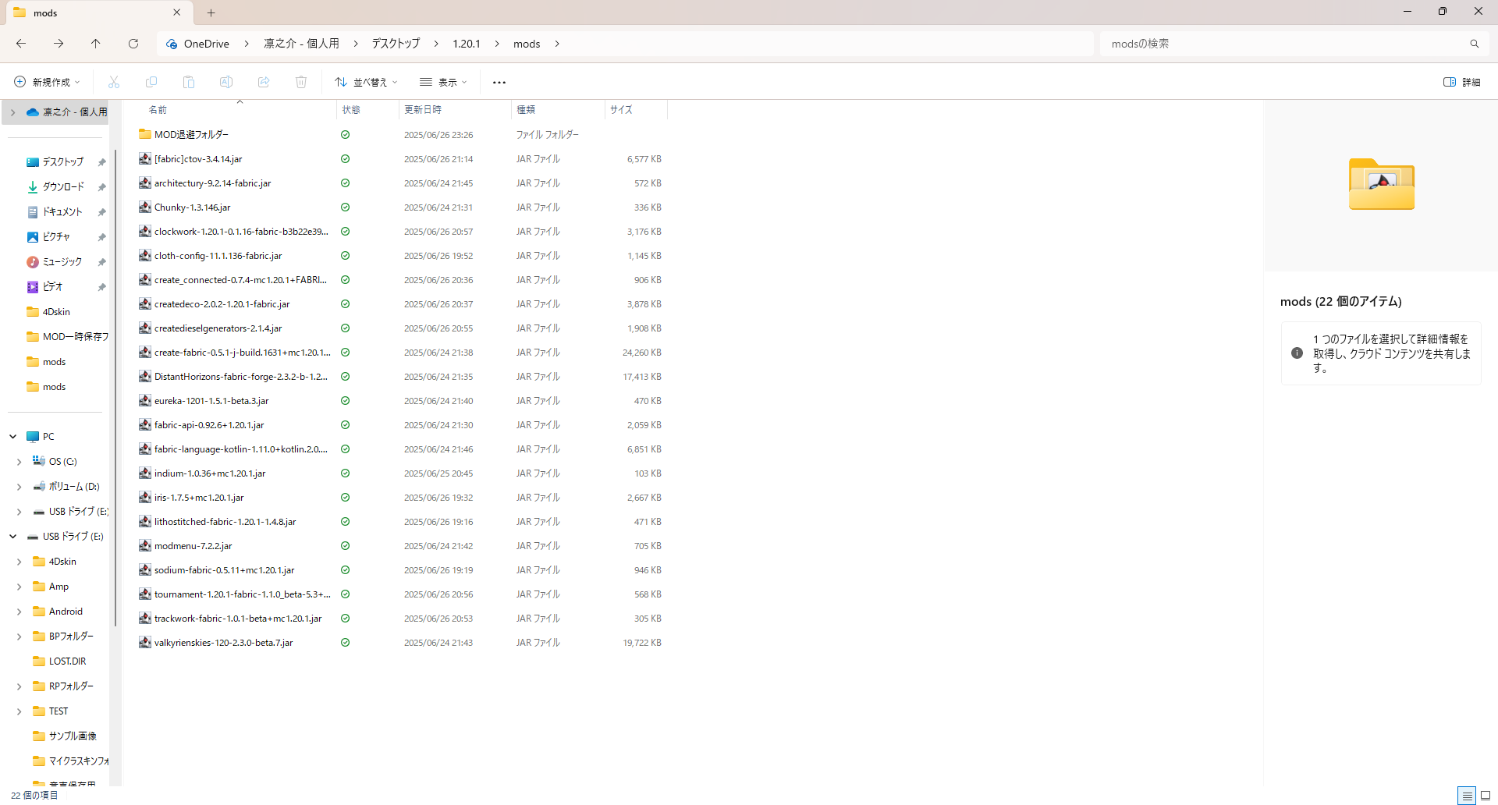The width and height of the screenshot is (1498, 805).
Task: Click the MOD退避フォルダー folder icon
Action: (x=145, y=134)
